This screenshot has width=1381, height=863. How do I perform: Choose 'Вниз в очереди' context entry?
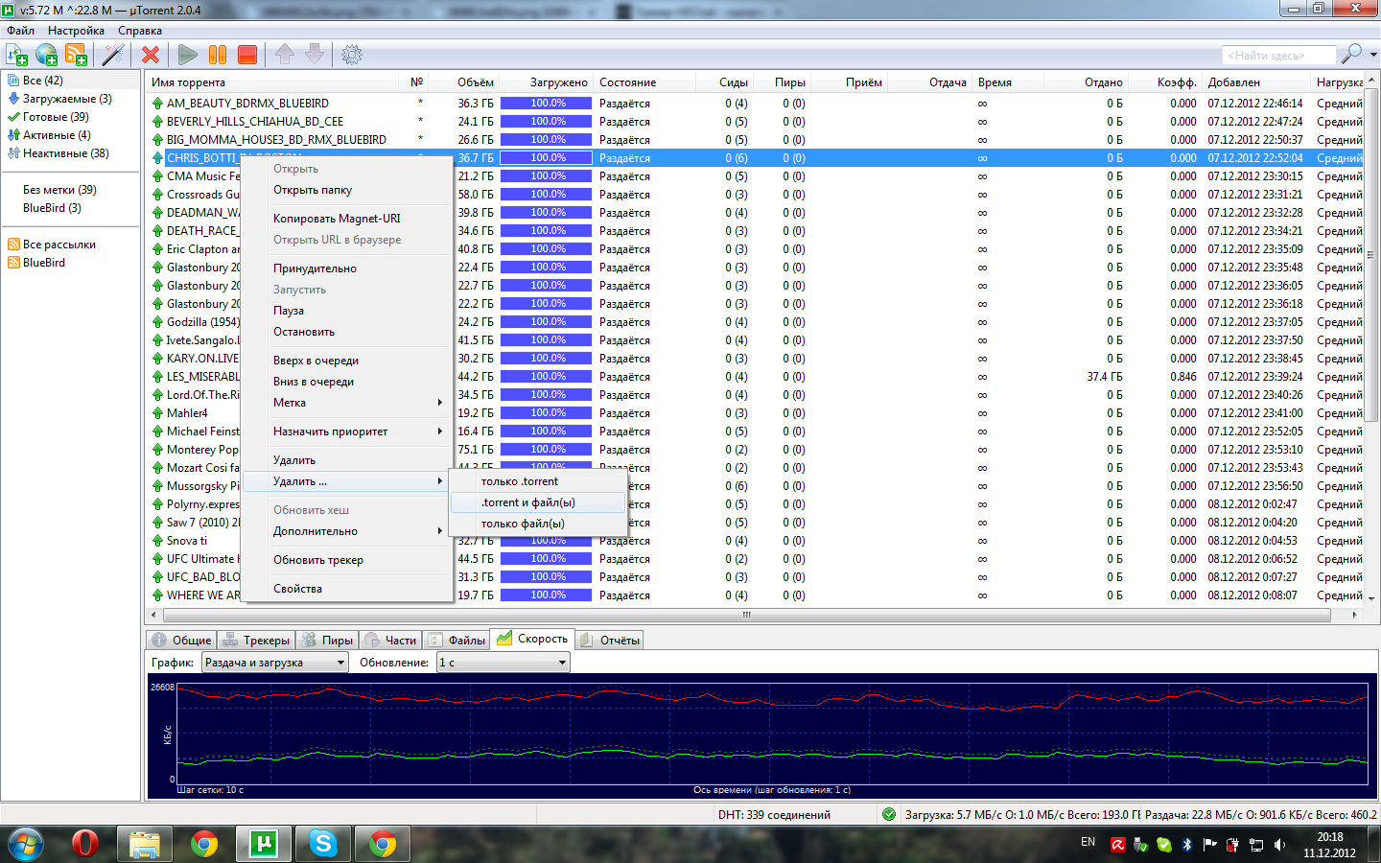[346, 382]
